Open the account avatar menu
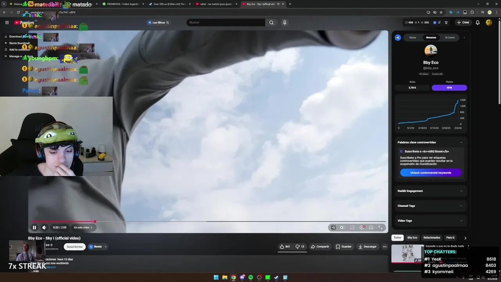This screenshot has height=282, width=501. [x=489, y=22]
